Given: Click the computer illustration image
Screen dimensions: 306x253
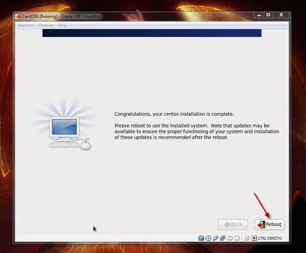Looking at the screenshot, I should click(x=65, y=124).
